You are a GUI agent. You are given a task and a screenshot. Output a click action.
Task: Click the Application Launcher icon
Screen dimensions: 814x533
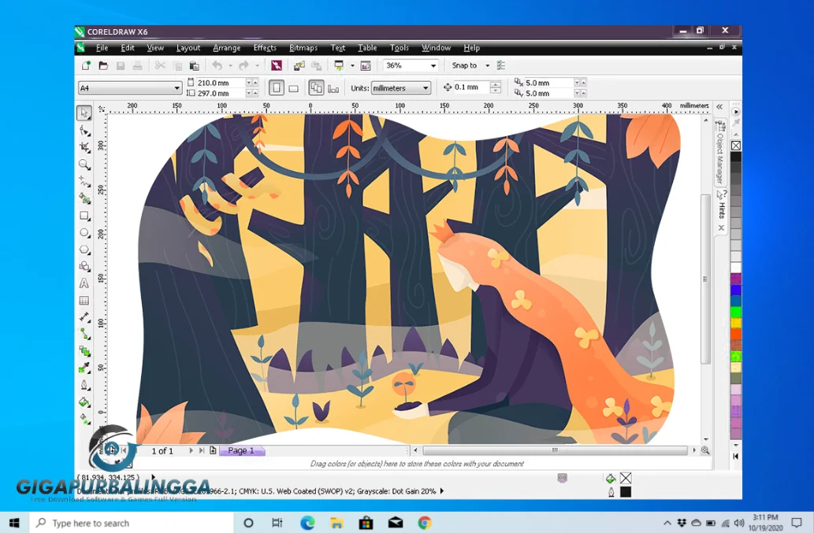tap(339, 65)
